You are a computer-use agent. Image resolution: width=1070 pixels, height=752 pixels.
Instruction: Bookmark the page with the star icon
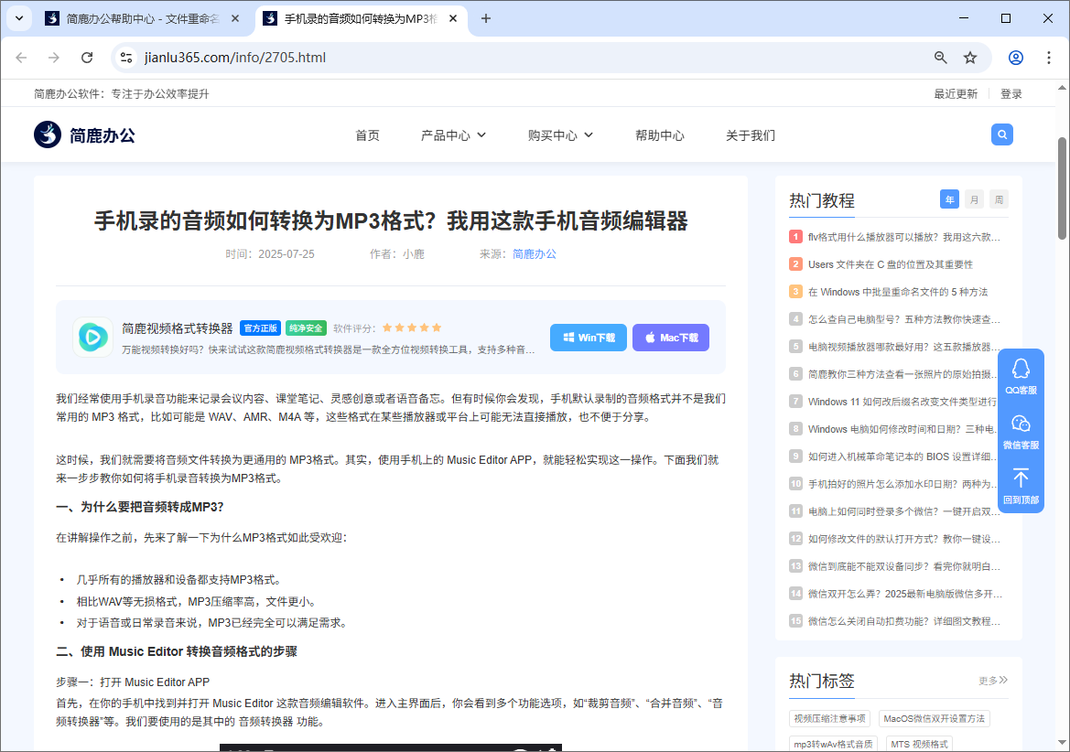click(970, 57)
